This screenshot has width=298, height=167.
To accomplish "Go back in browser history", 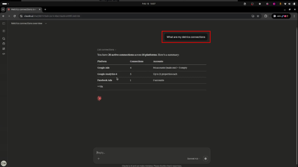I will (3, 16).
